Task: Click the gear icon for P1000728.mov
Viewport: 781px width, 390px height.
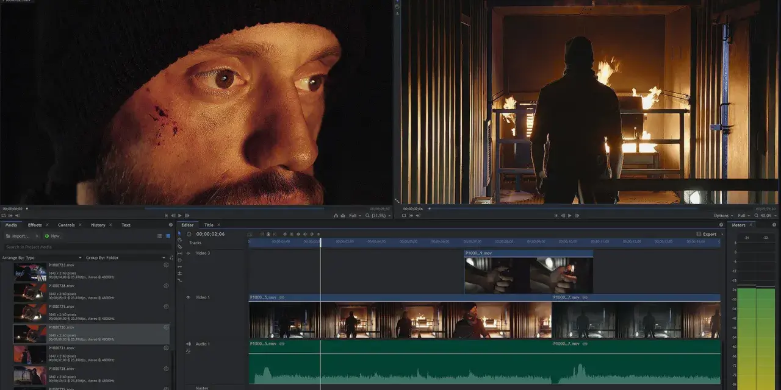Action: 166,286
